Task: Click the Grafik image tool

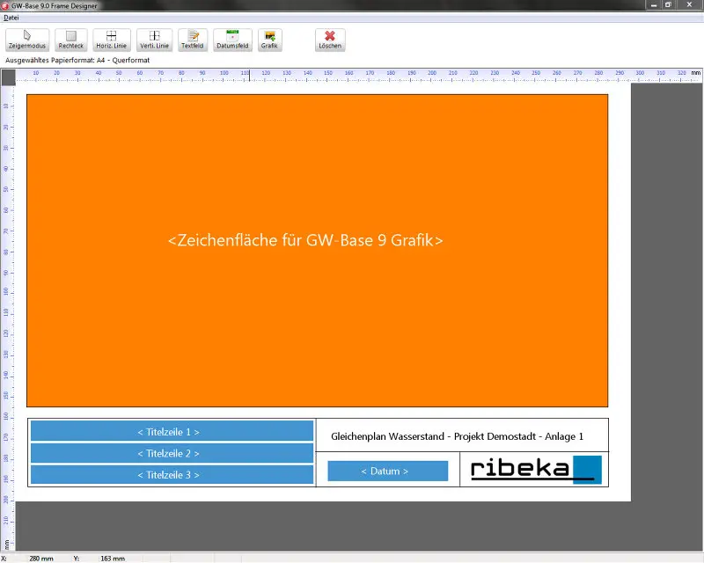Action: coord(270,40)
